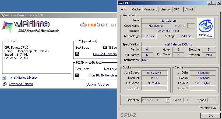Click the L2 Cache 128 KB text in wPrime

pyautogui.click(x=16, y=58)
